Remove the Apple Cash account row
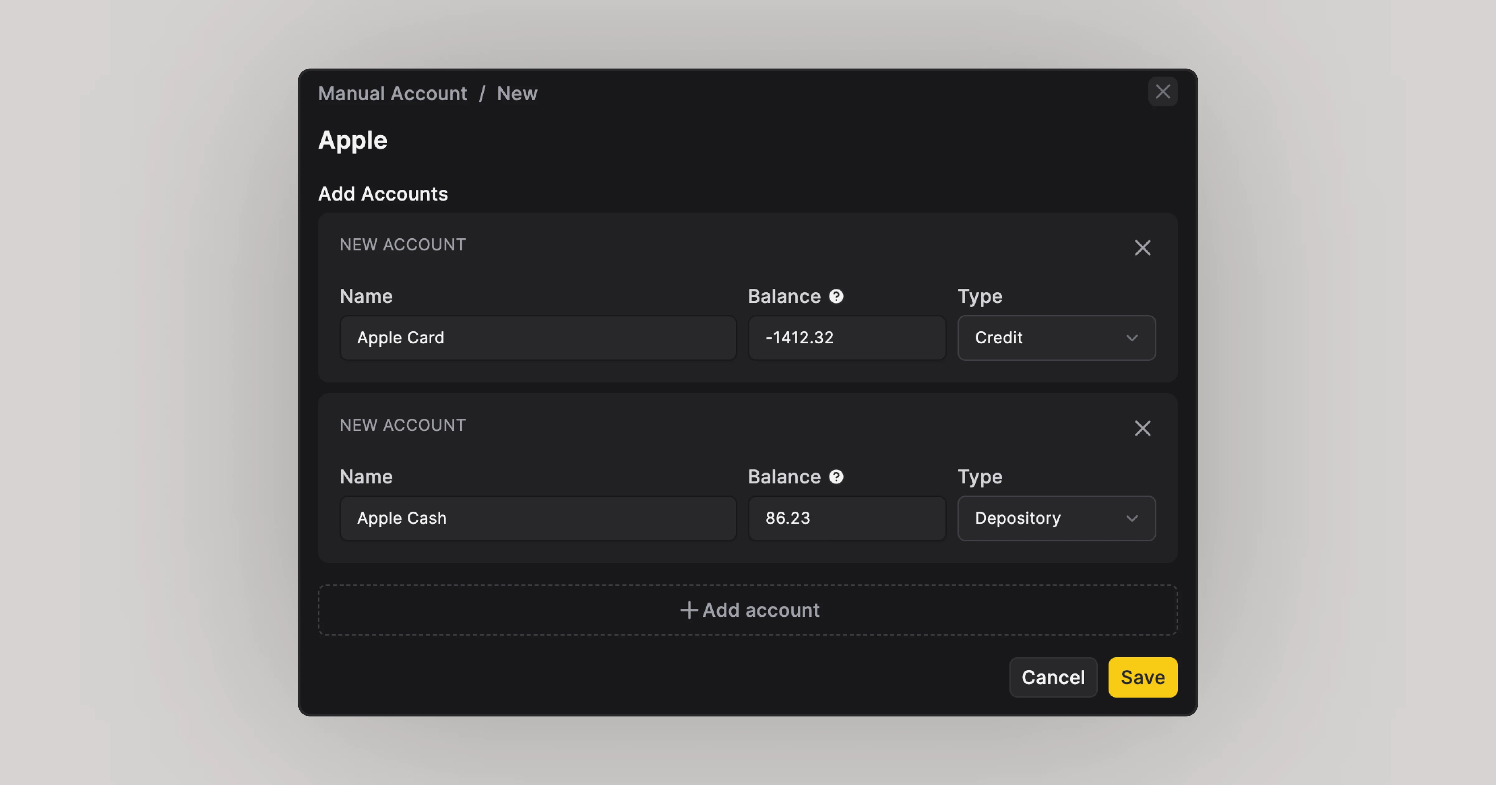The image size is (1496, 785). pos(1142,429)
